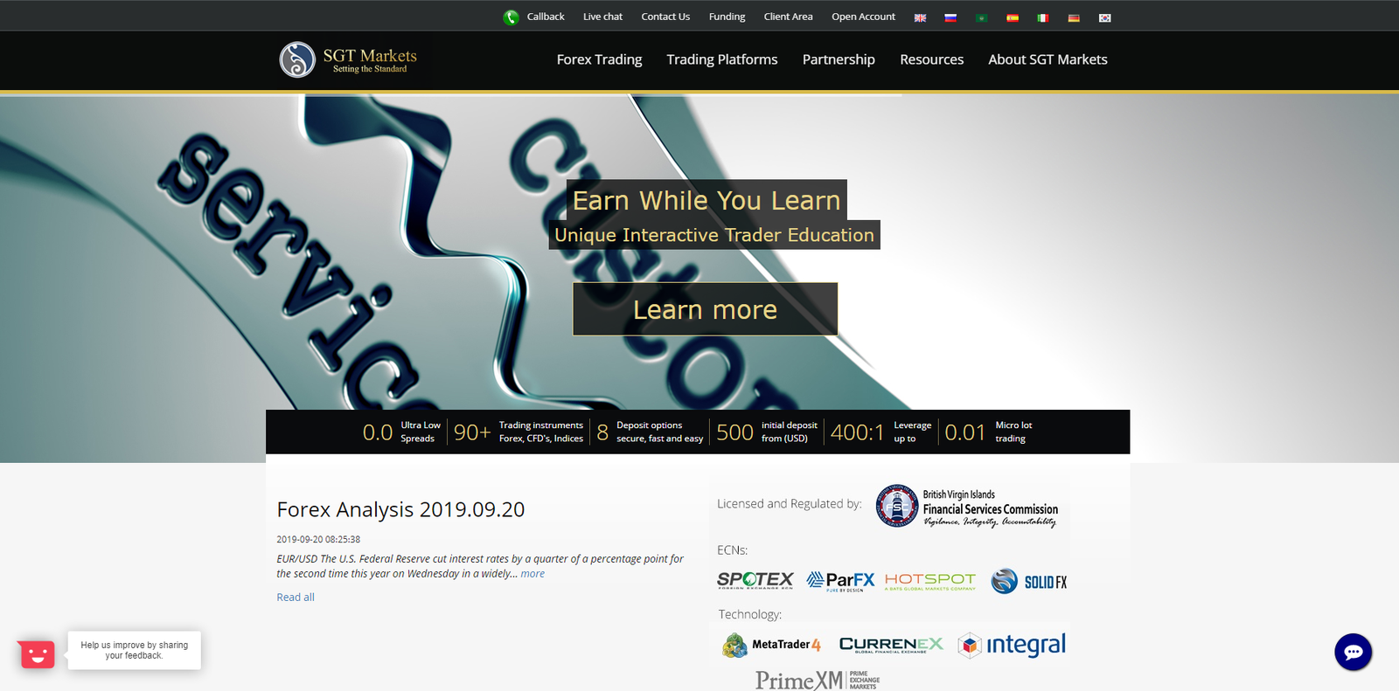Open the Resources menu item

(x=931, y=59)
